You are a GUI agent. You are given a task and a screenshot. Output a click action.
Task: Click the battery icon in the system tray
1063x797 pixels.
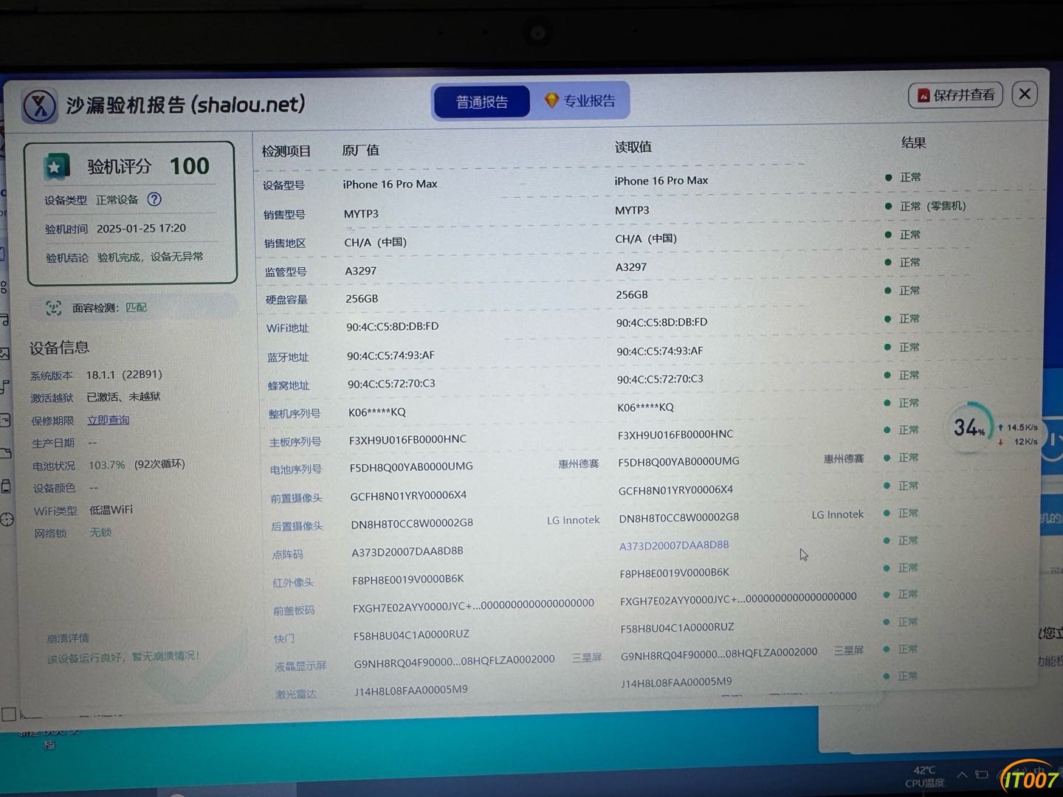coord(981,775)
